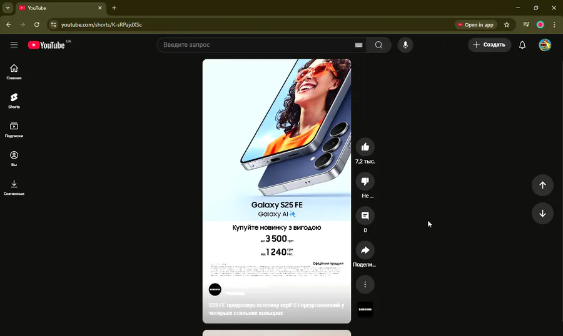
Task: Open the Главная sidebar item
Action: pyautogui.click(x=14, y=72)
